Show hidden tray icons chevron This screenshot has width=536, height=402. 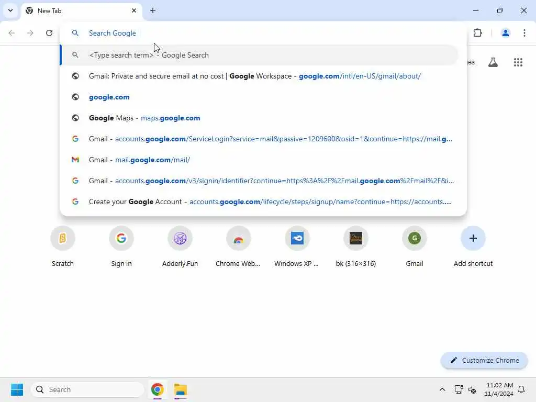coord(442,389)
